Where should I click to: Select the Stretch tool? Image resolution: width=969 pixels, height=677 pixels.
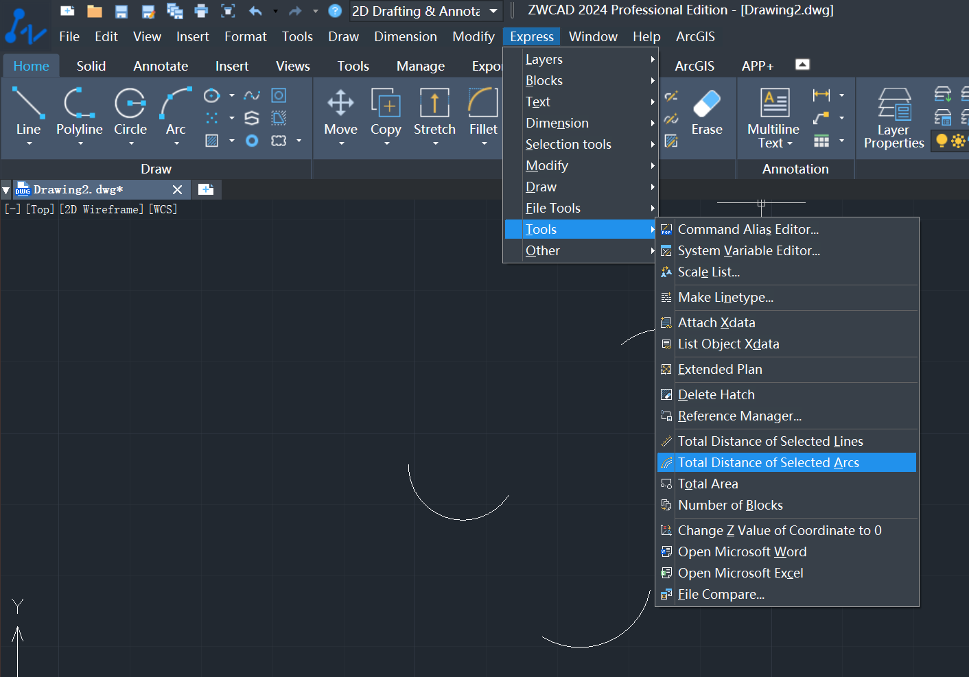point(434,110)
